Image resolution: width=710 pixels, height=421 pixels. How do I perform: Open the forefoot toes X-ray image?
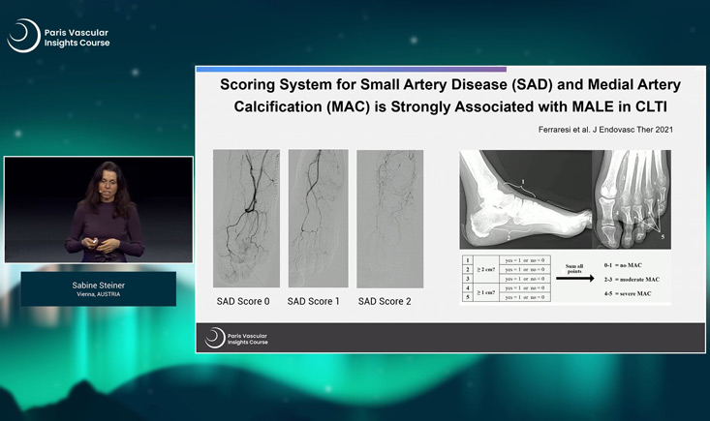pos(631,197)
